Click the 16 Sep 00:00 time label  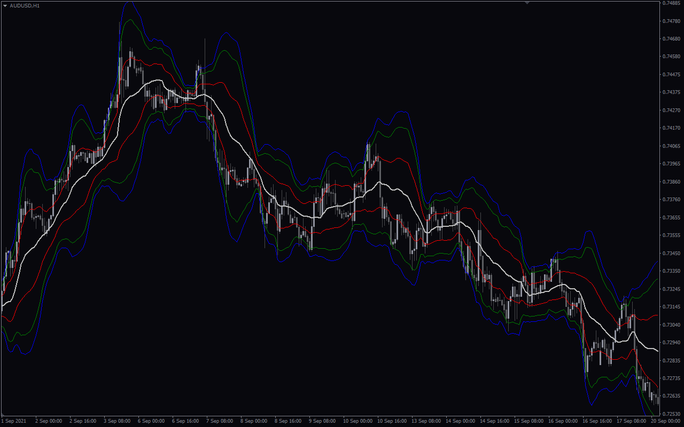pos(563,421)
